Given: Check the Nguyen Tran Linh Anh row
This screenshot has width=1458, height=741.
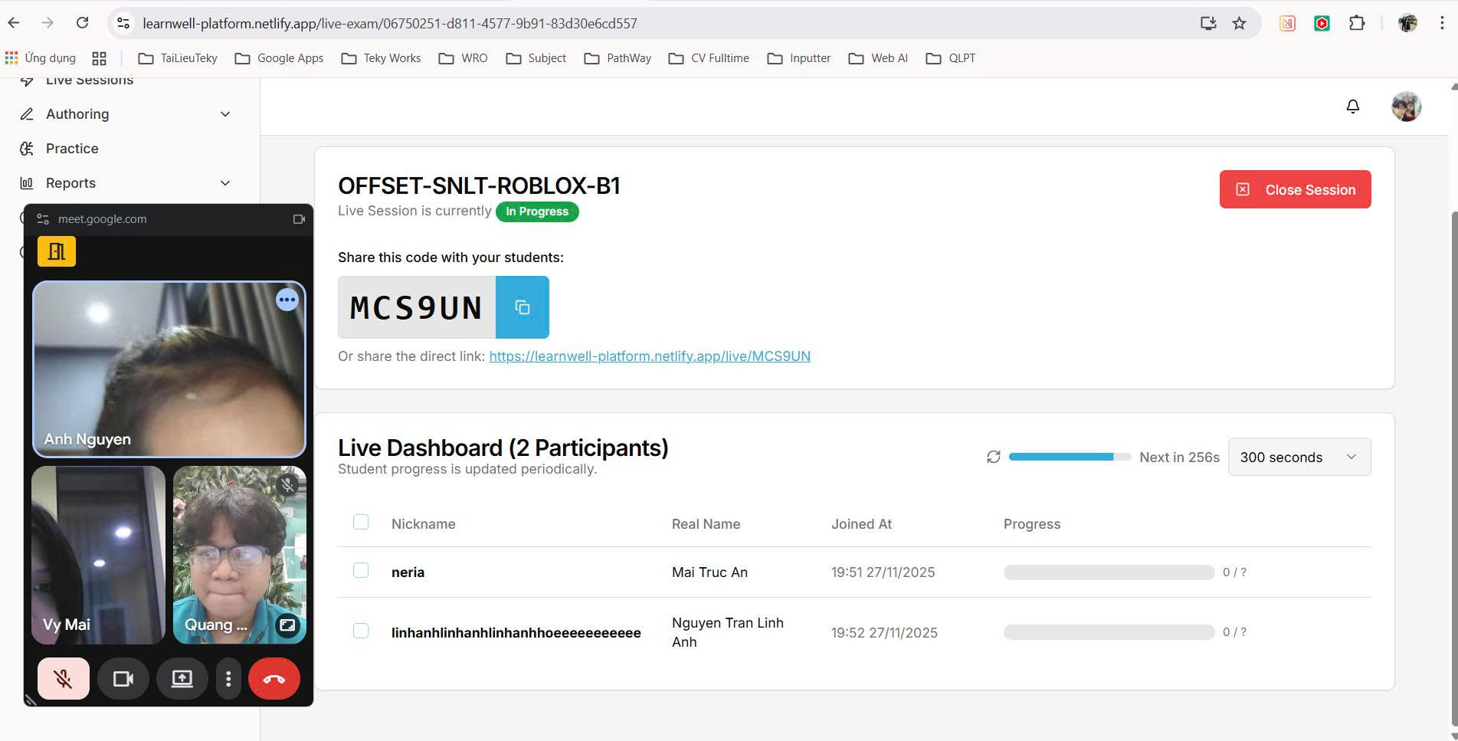Looking at the screenshot, I should pos(361,631).
